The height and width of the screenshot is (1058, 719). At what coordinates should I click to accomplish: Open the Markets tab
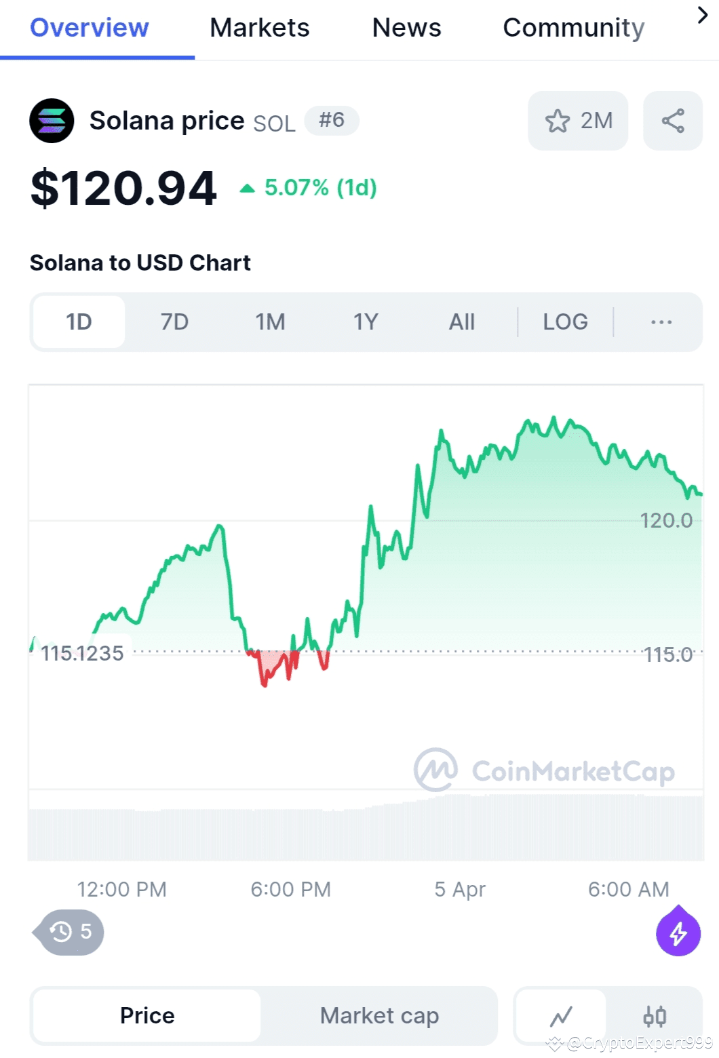[259, 28]
